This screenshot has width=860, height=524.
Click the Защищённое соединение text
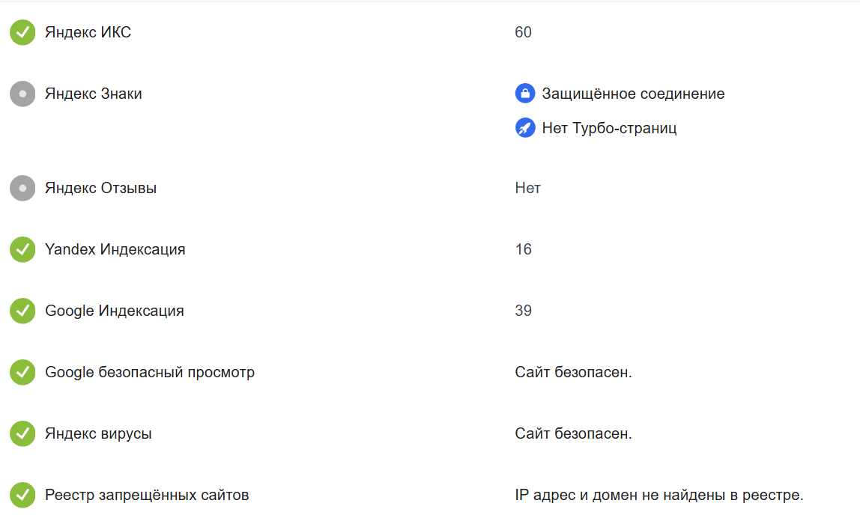click(633, 94)
